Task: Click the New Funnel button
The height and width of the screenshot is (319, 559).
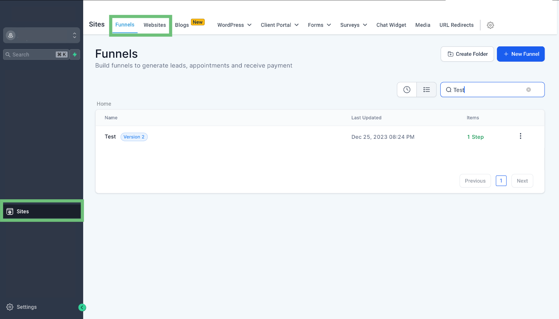Action: point(521,54)
